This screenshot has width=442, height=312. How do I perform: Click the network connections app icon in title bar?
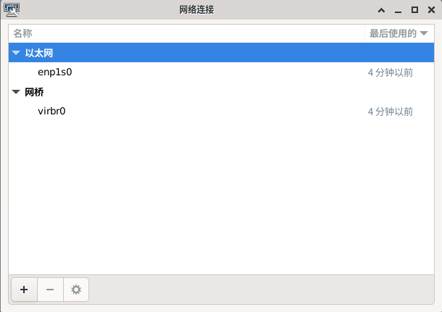[13, 9]
